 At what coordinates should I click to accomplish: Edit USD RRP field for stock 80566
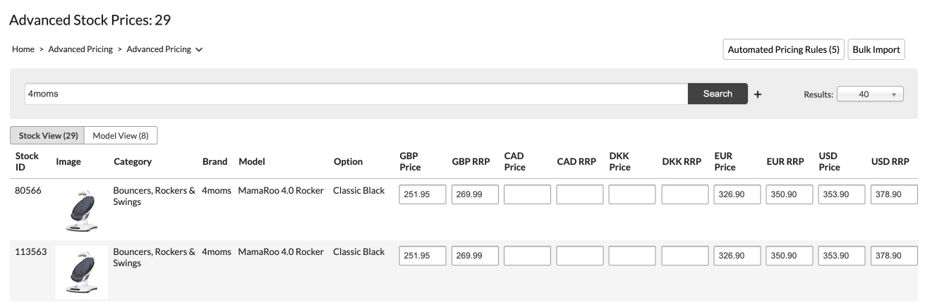(x=895, y=194)
